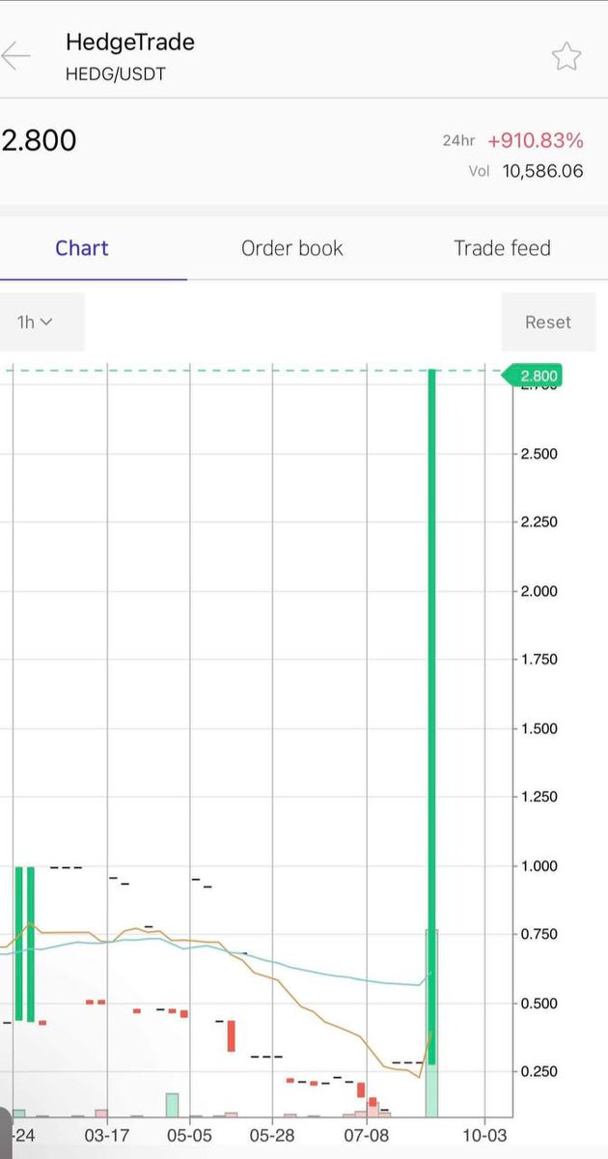Select the +910.83% 24hr change value
The image size is (608, 1159).
pyautogui.click(x=536, y=141)
